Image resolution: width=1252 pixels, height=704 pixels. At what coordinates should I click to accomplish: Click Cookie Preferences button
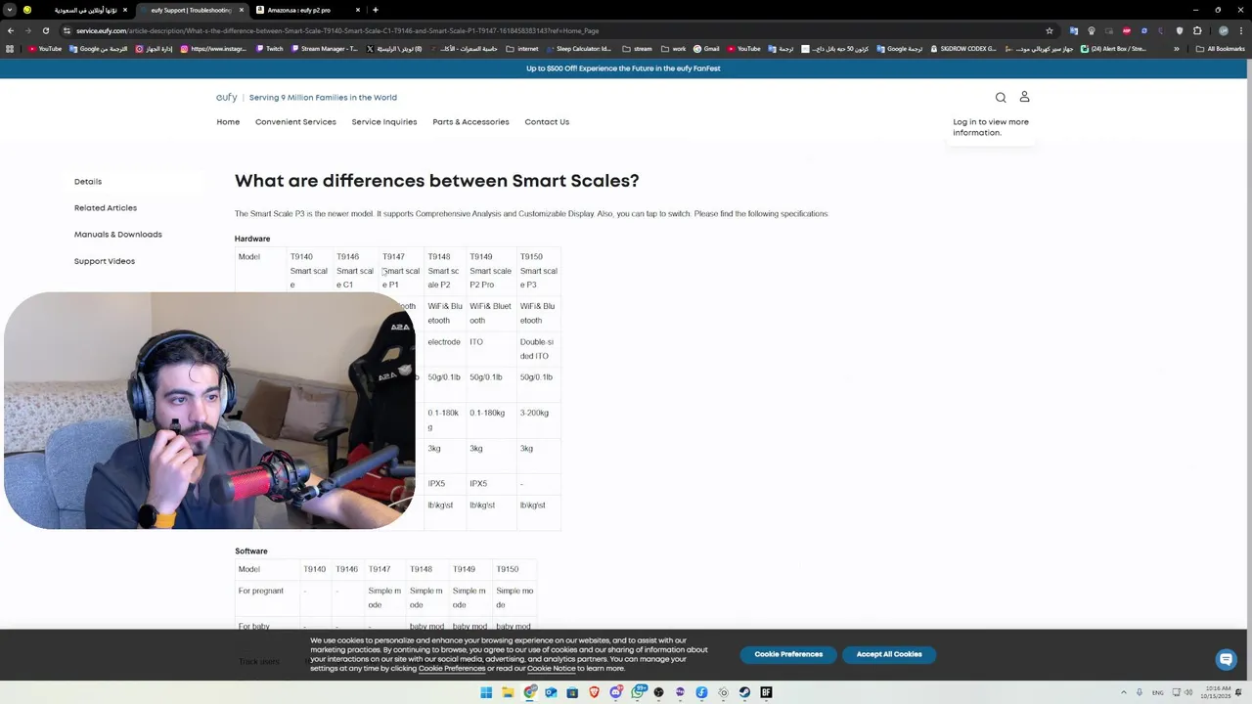tap(788, 654)
